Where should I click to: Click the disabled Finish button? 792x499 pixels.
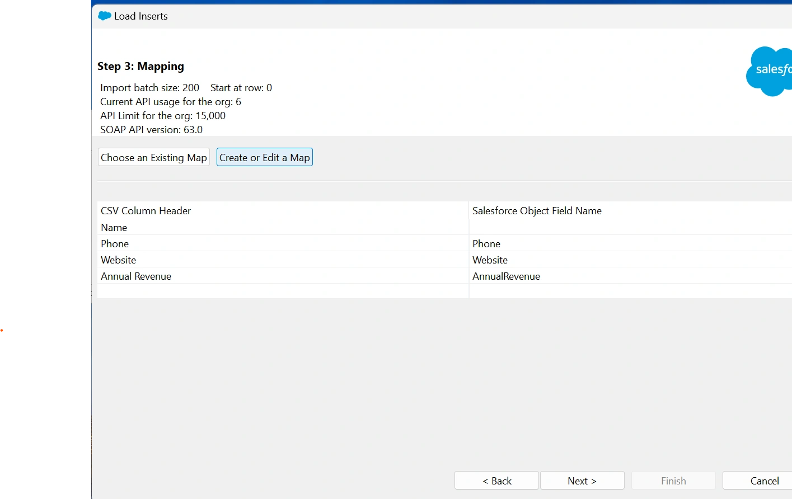point(673,480)
